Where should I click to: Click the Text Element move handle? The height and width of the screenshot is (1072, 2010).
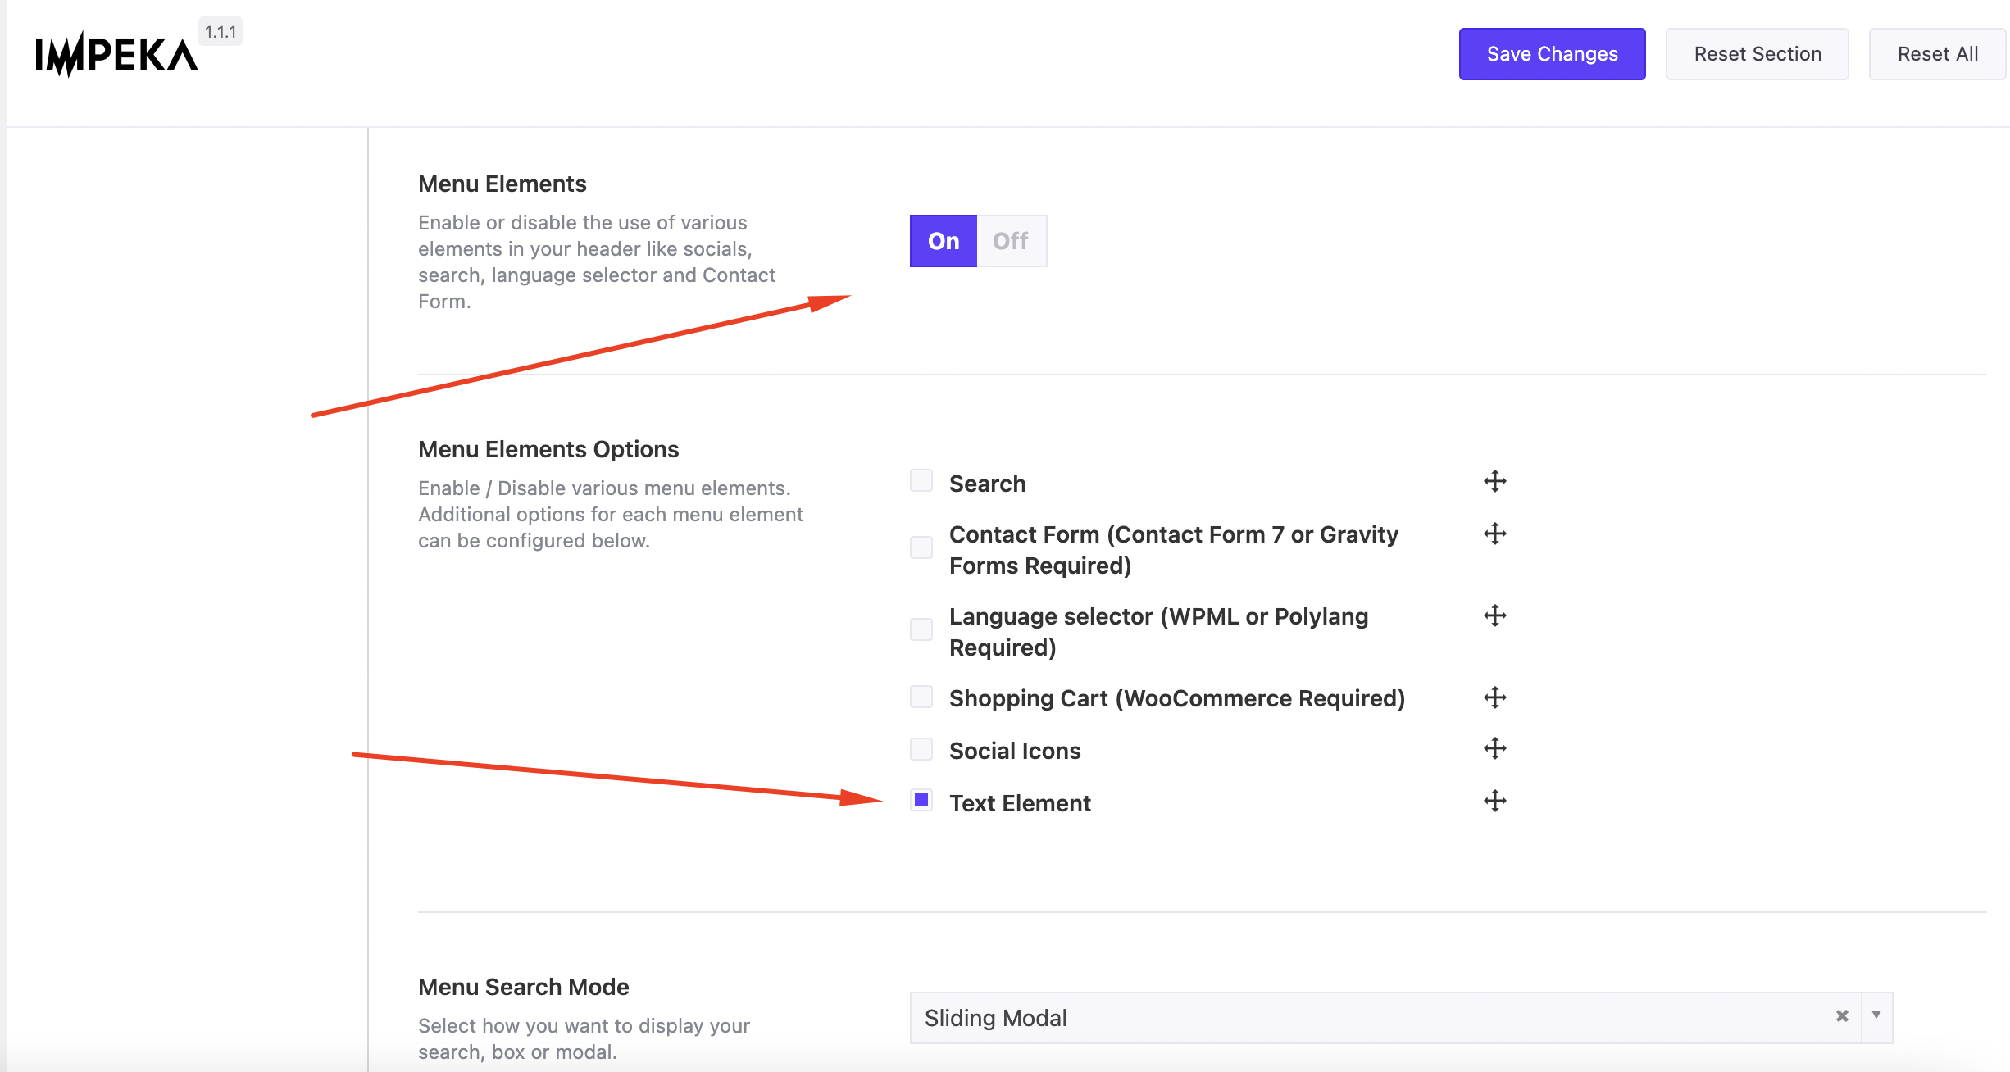point(1495,801)
